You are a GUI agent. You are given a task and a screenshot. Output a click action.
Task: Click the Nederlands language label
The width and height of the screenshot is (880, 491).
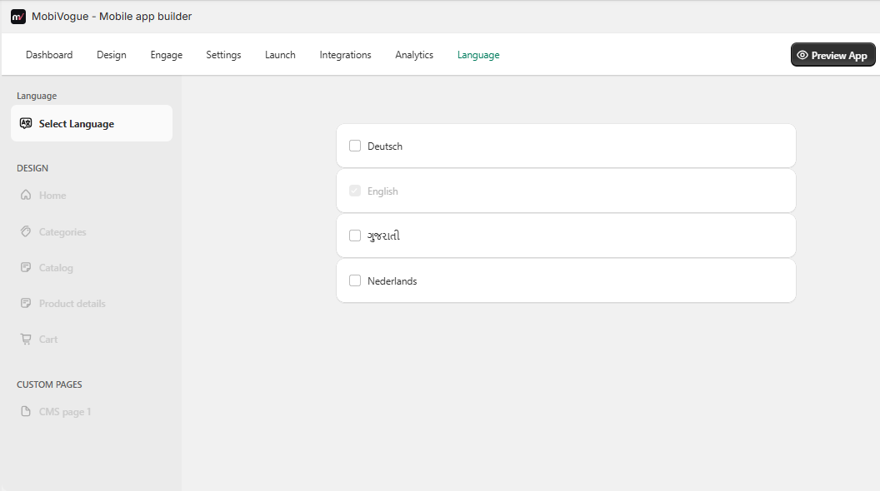[392, 280]
